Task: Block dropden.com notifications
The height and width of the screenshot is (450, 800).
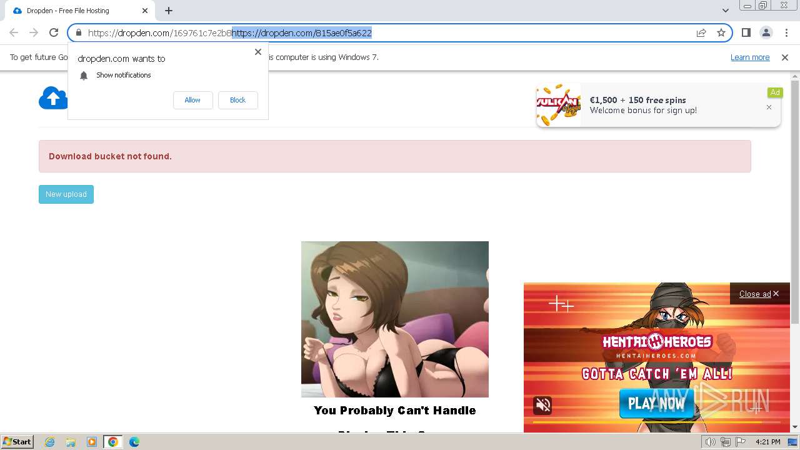Action: (237, 100)
